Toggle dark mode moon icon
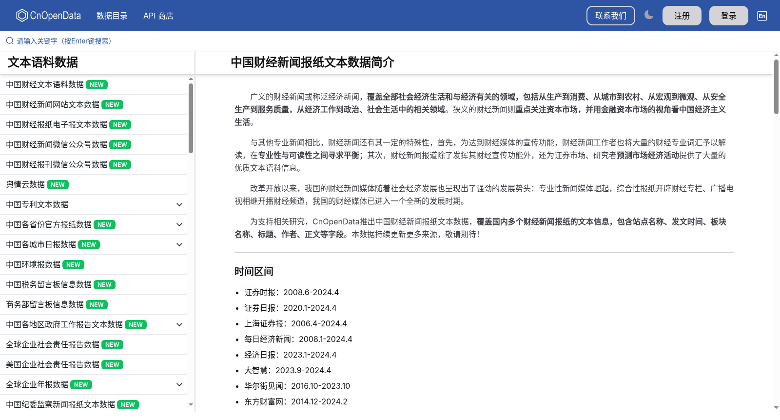Viewport: 780px width, 420px height. pos(649,15)
